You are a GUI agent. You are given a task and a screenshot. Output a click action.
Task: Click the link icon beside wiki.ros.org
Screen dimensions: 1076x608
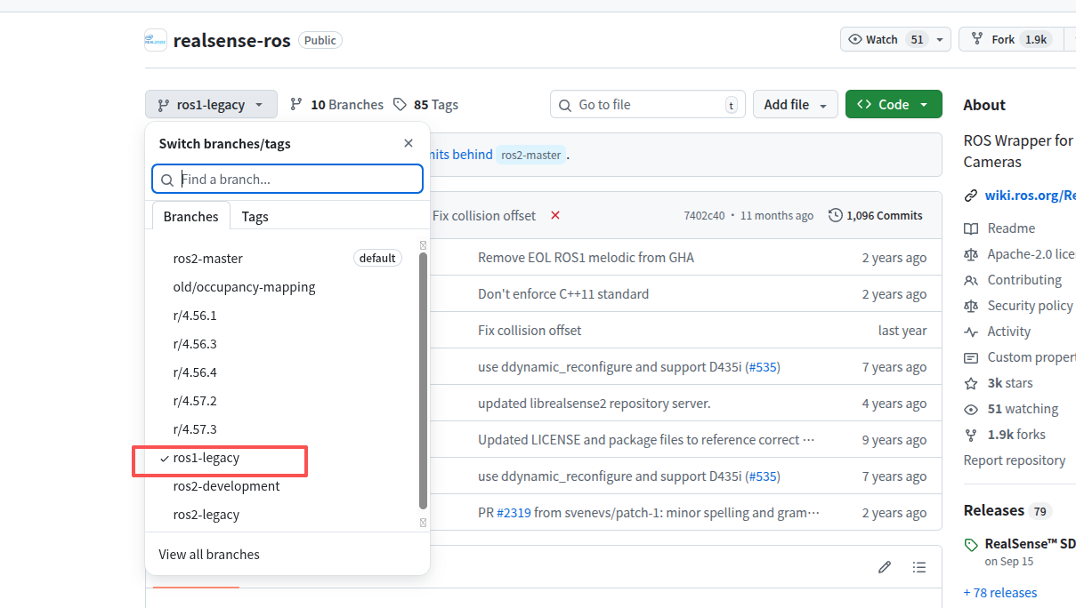pos(971,196)
